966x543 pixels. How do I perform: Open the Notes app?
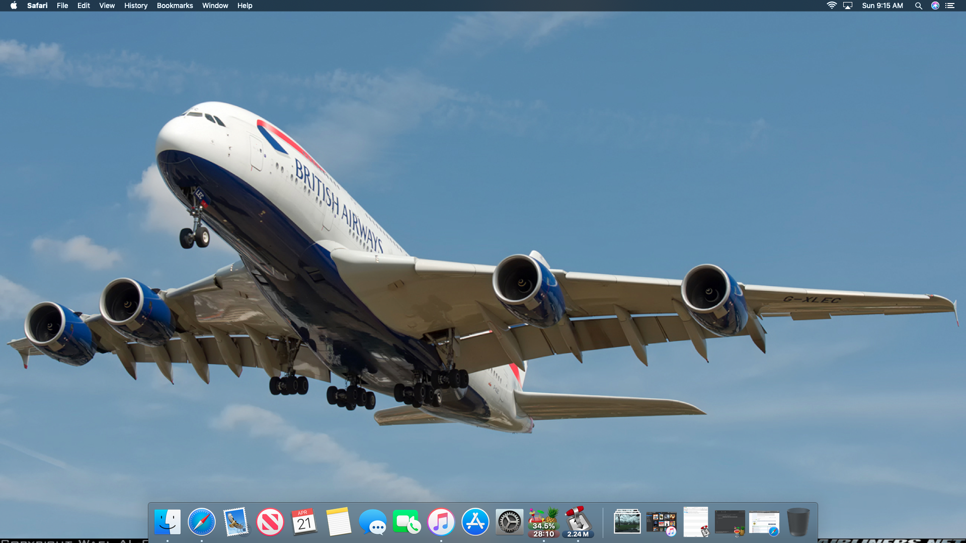339,522
